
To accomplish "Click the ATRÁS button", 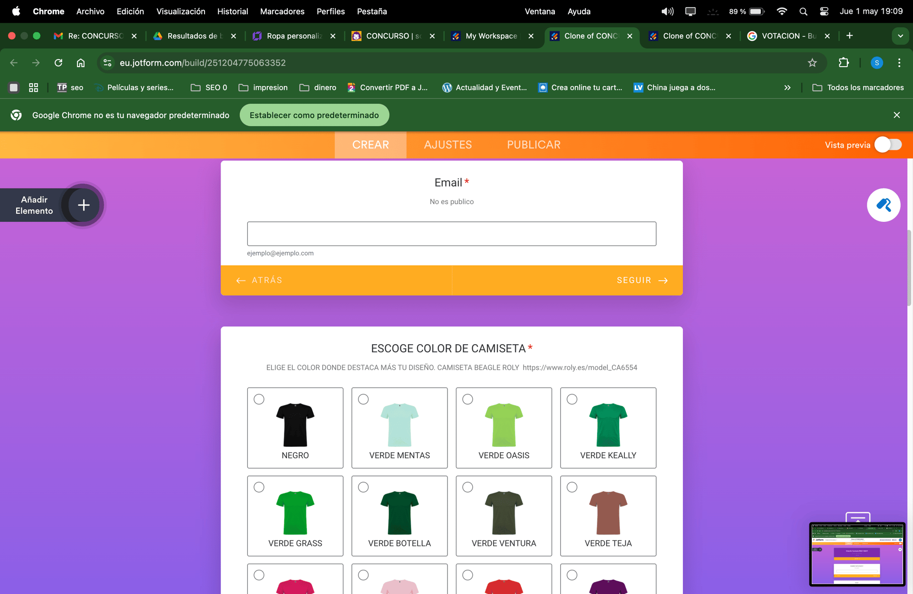I will (260, 280).
